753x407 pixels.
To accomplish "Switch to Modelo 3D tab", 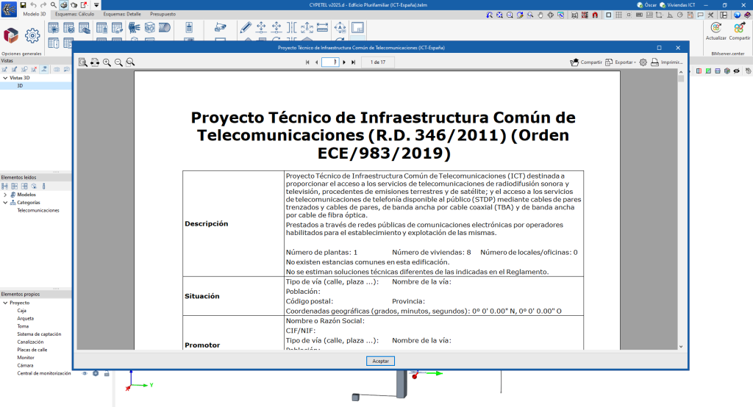I will pyautogui.click(x=35, y=15).
